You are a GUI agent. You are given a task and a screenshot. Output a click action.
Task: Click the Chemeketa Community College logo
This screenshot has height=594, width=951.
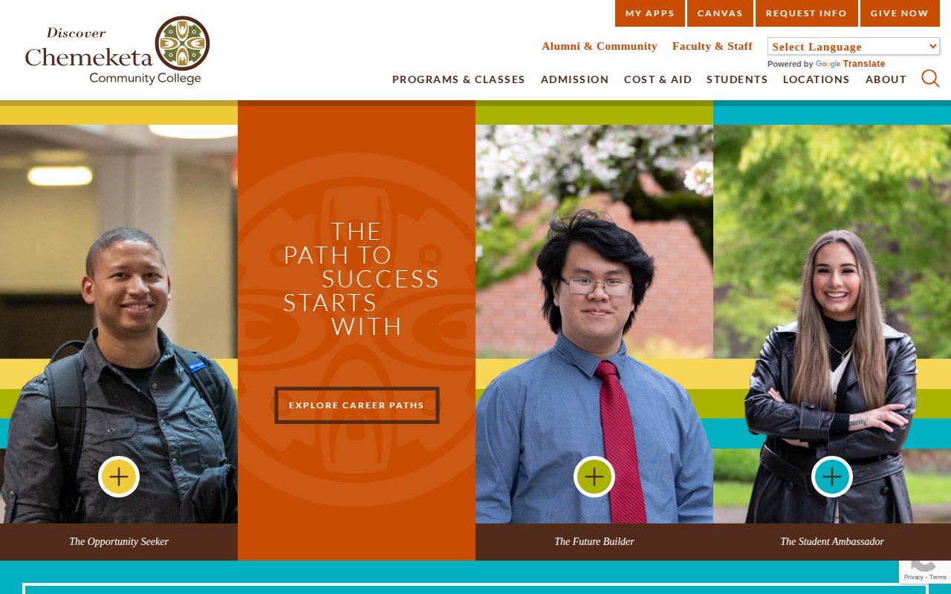(117, 50)
